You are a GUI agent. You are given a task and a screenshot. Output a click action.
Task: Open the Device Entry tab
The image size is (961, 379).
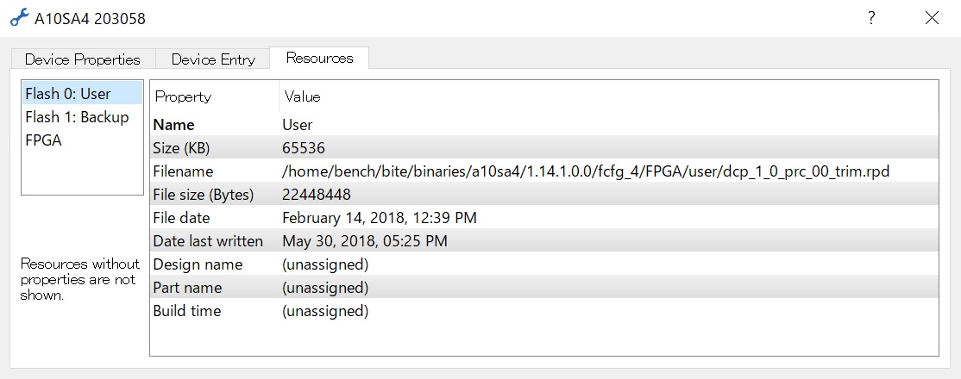213,59
